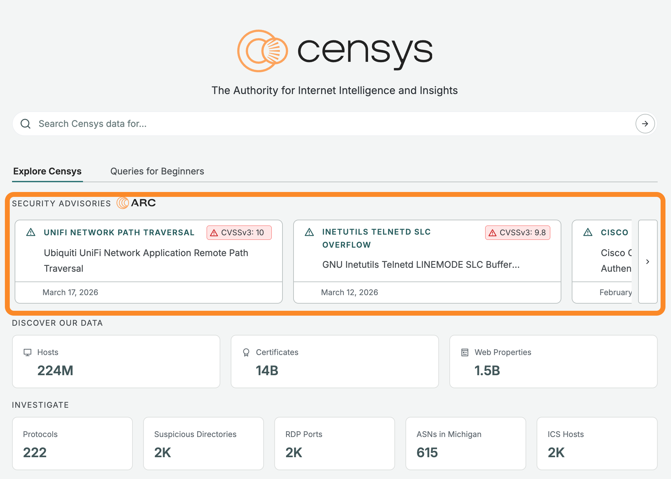This screenshot has width=671, height=479.
Task: Switch to Queries for Beginners tab
Action: point(157,171)
